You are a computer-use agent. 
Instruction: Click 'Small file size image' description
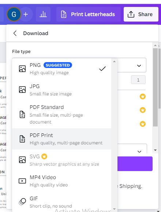50,94
